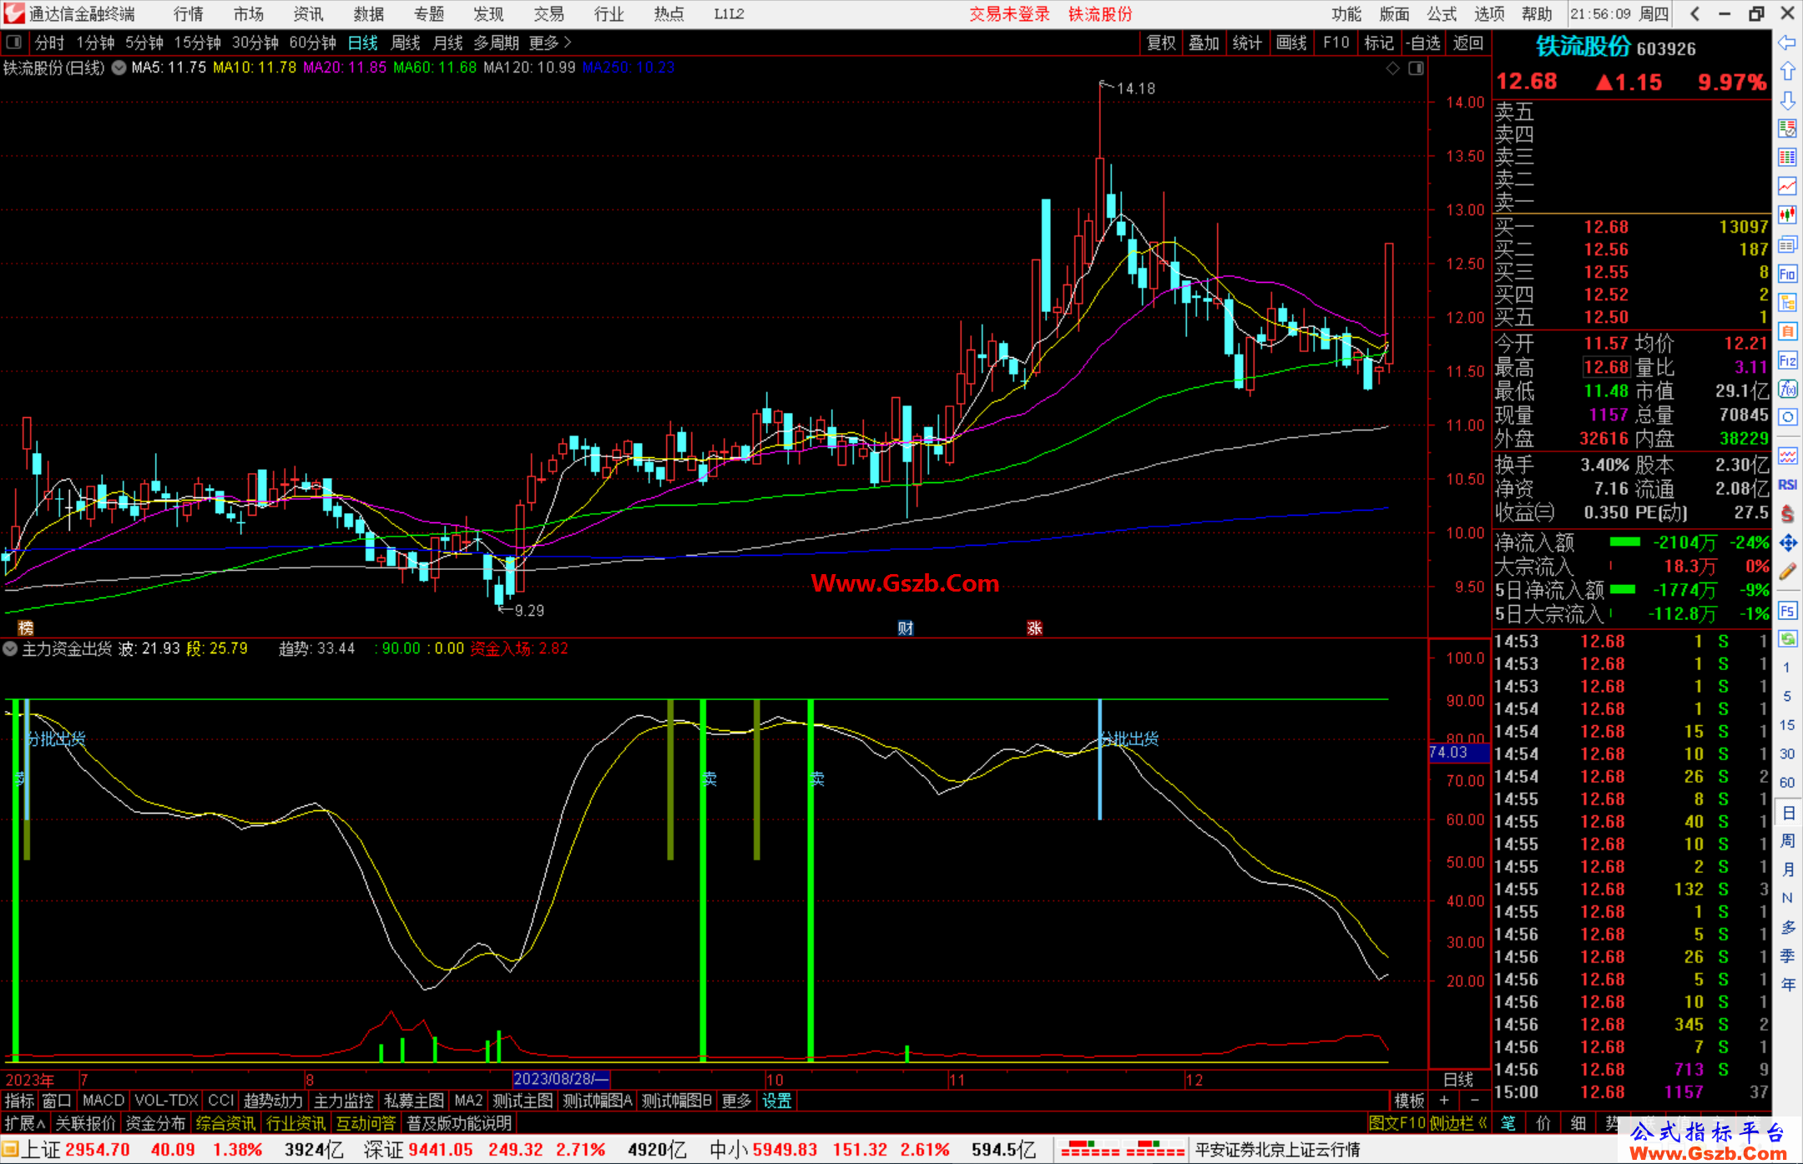
Task: Click the 返回 back button
Action: [1468, 43]
